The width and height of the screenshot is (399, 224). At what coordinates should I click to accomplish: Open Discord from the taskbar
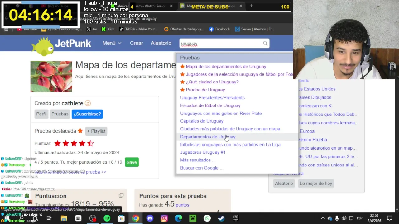click(x=150, y=218)
